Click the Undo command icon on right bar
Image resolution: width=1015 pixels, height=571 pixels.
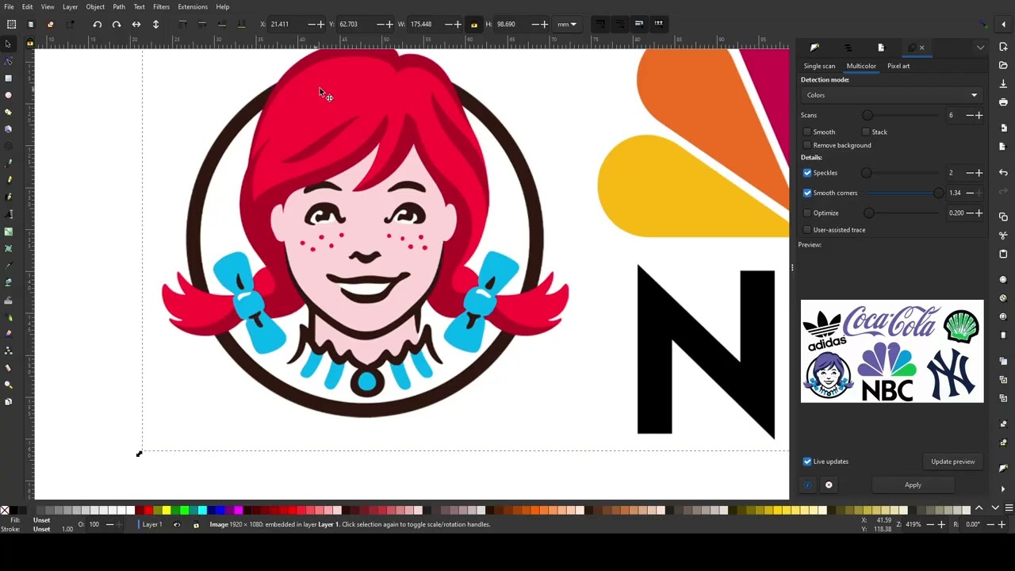1003,172
